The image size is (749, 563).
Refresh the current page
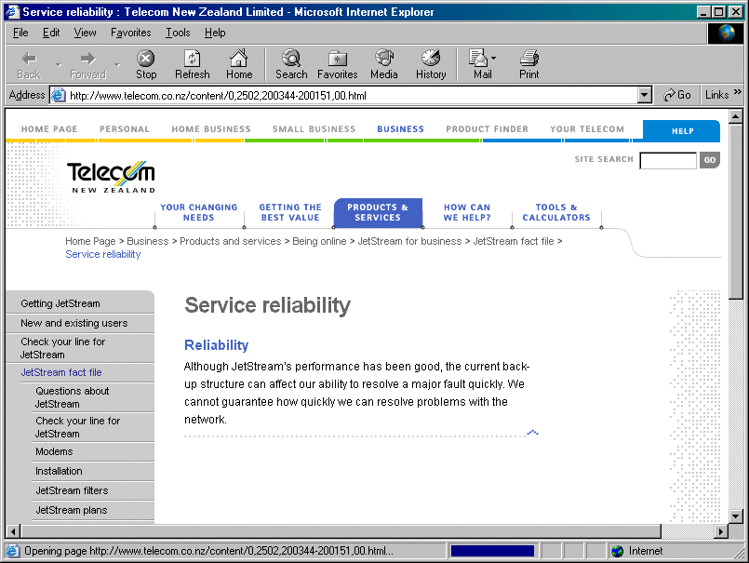coord(193,64)
